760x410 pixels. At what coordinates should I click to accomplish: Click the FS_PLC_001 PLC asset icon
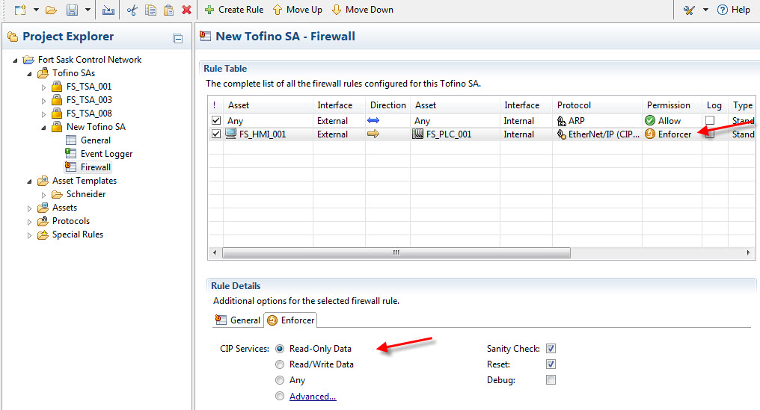tap(417, 134)
